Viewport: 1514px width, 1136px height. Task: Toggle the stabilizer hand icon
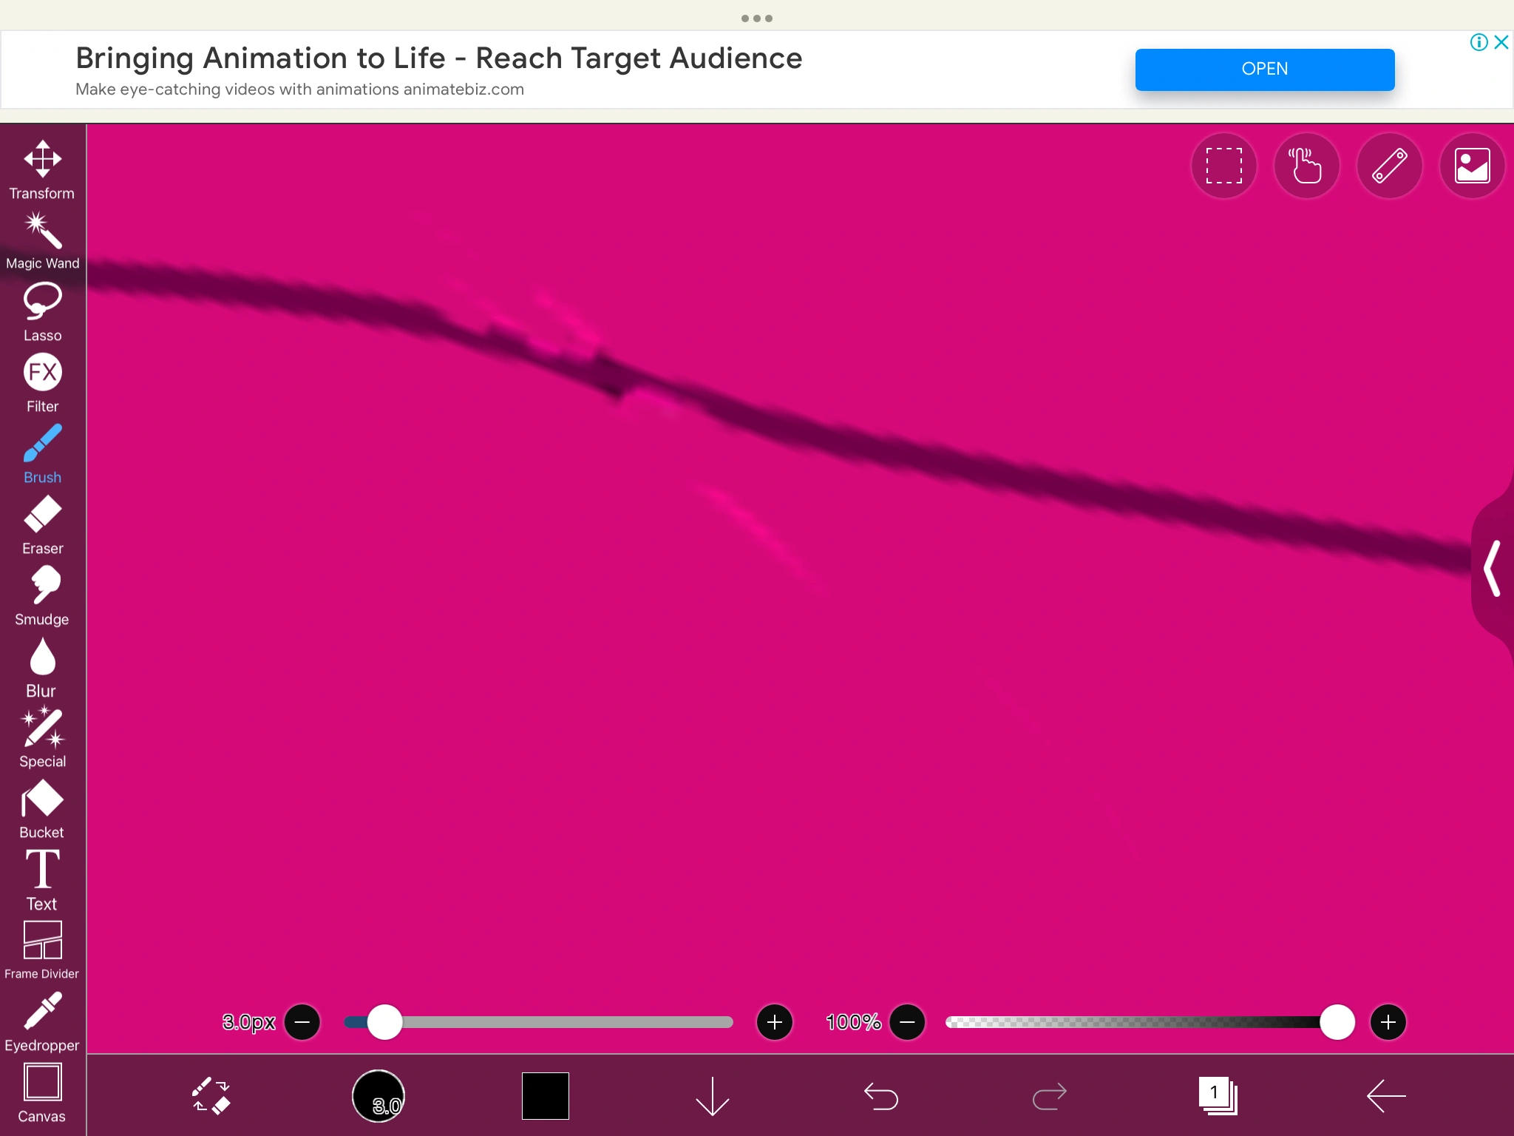click(x=1306, y=166)
